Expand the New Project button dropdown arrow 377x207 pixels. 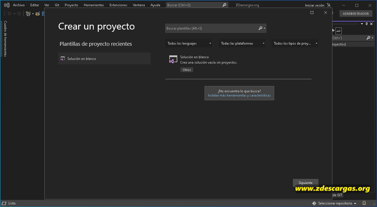33,14
